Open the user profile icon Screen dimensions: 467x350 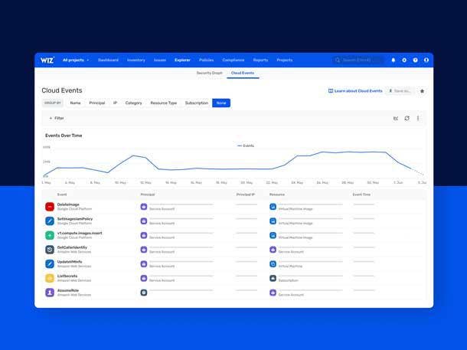[x=426, y=60]
